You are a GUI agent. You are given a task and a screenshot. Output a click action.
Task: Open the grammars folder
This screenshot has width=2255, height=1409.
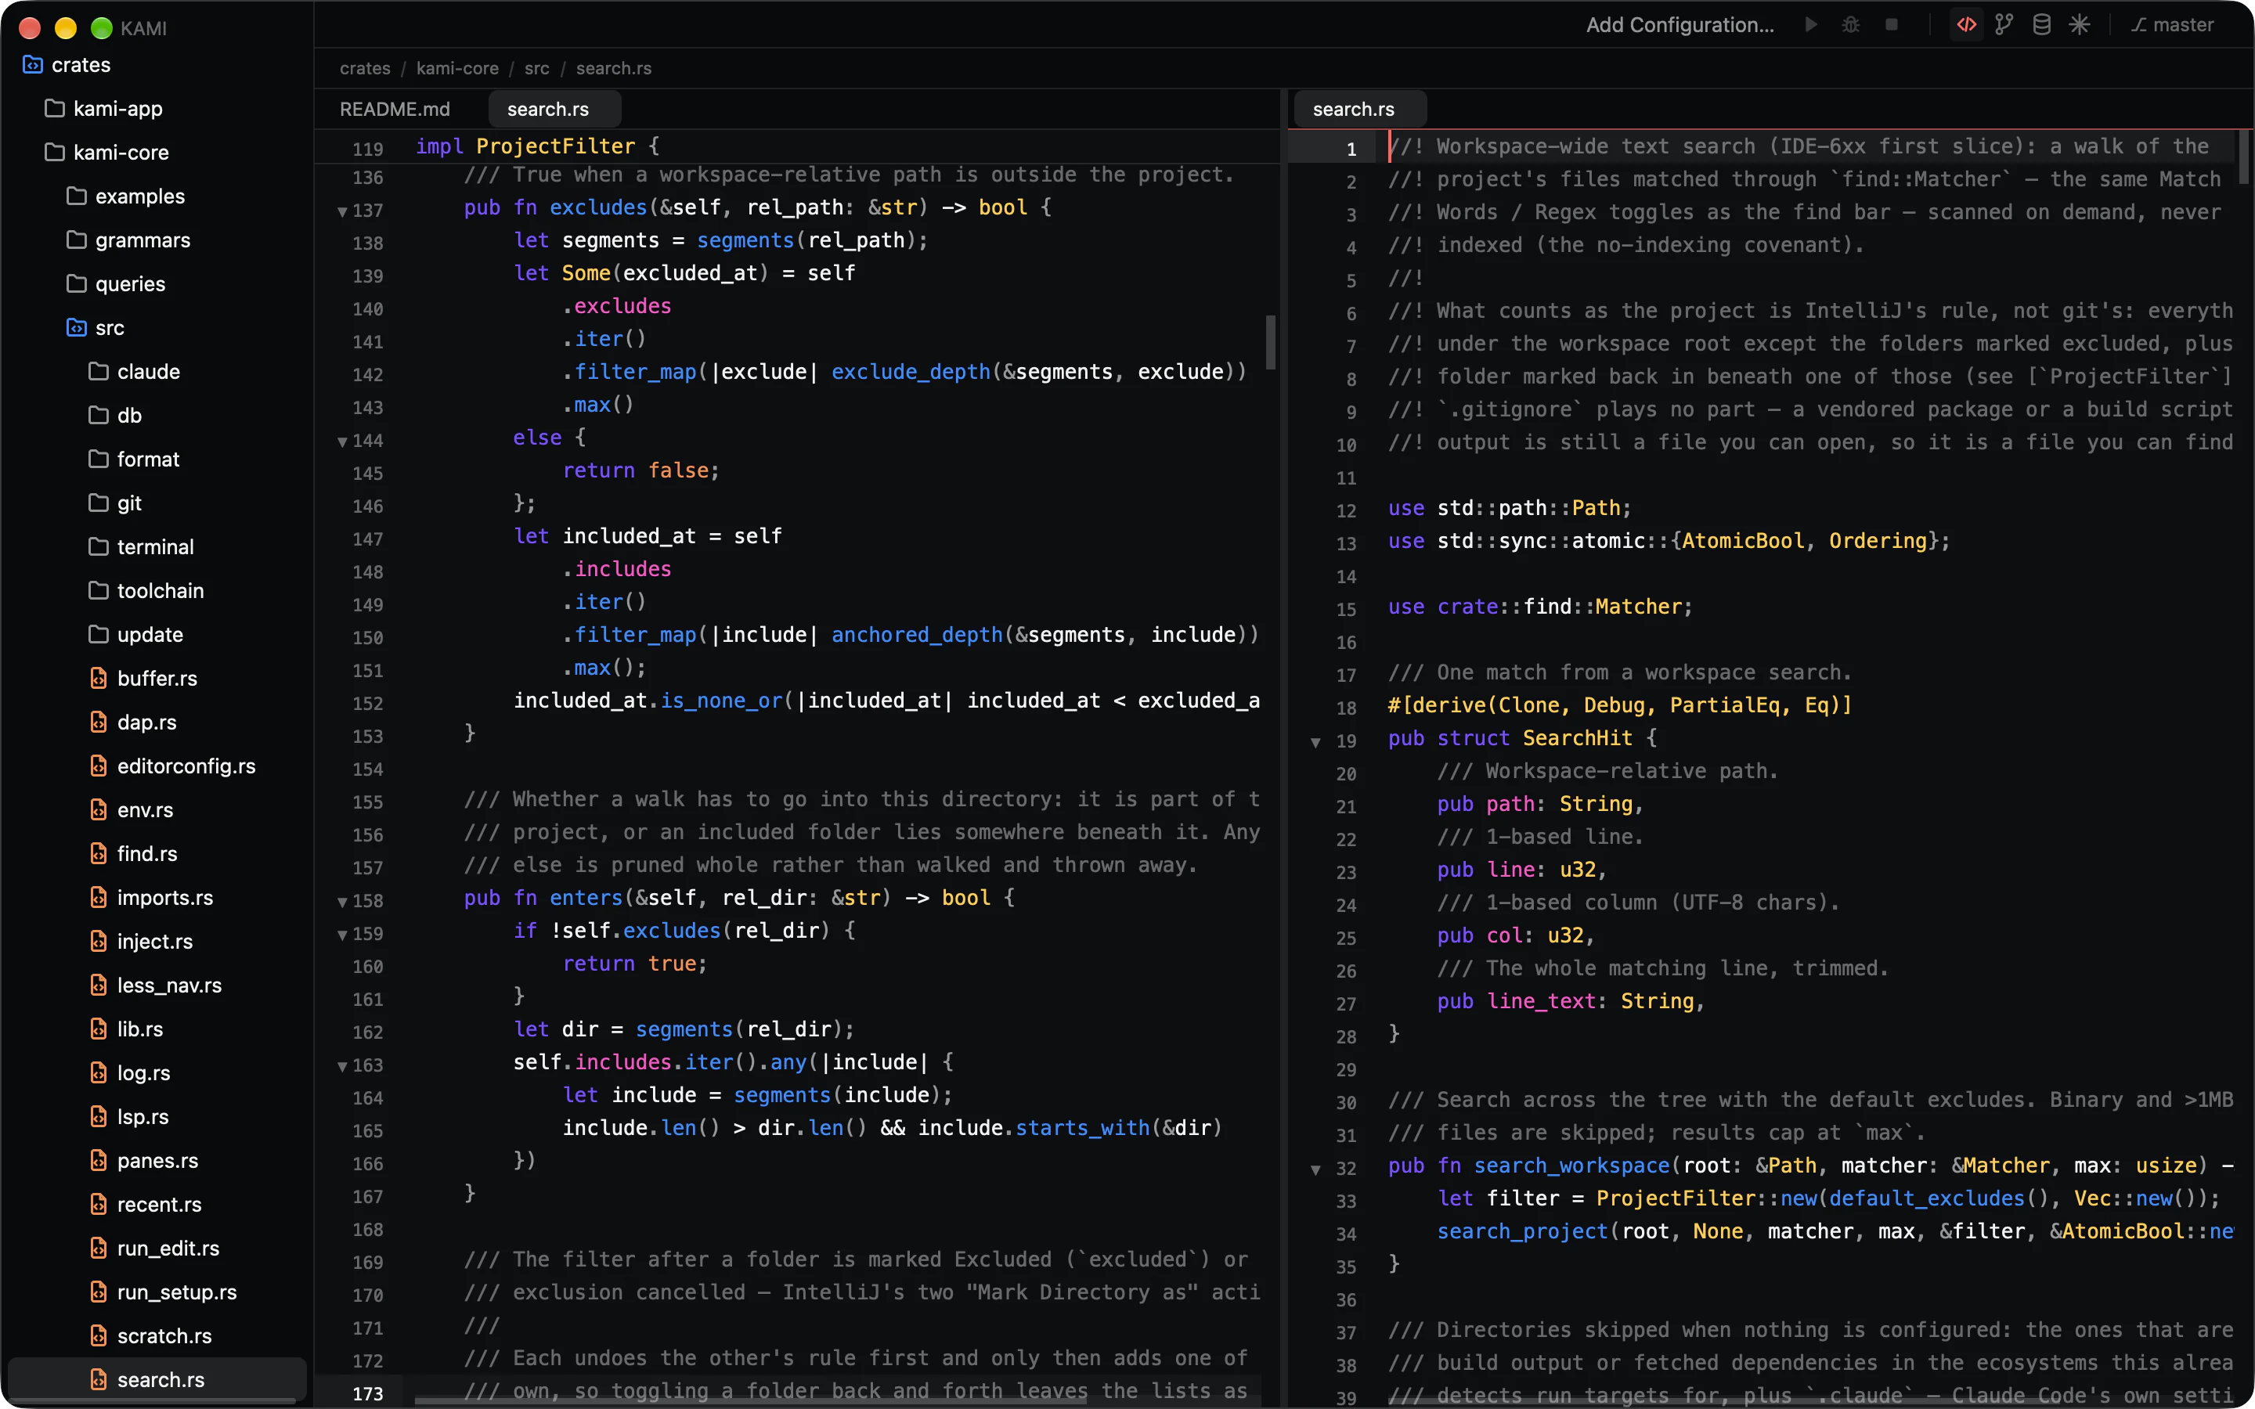[x=142, y=240]
